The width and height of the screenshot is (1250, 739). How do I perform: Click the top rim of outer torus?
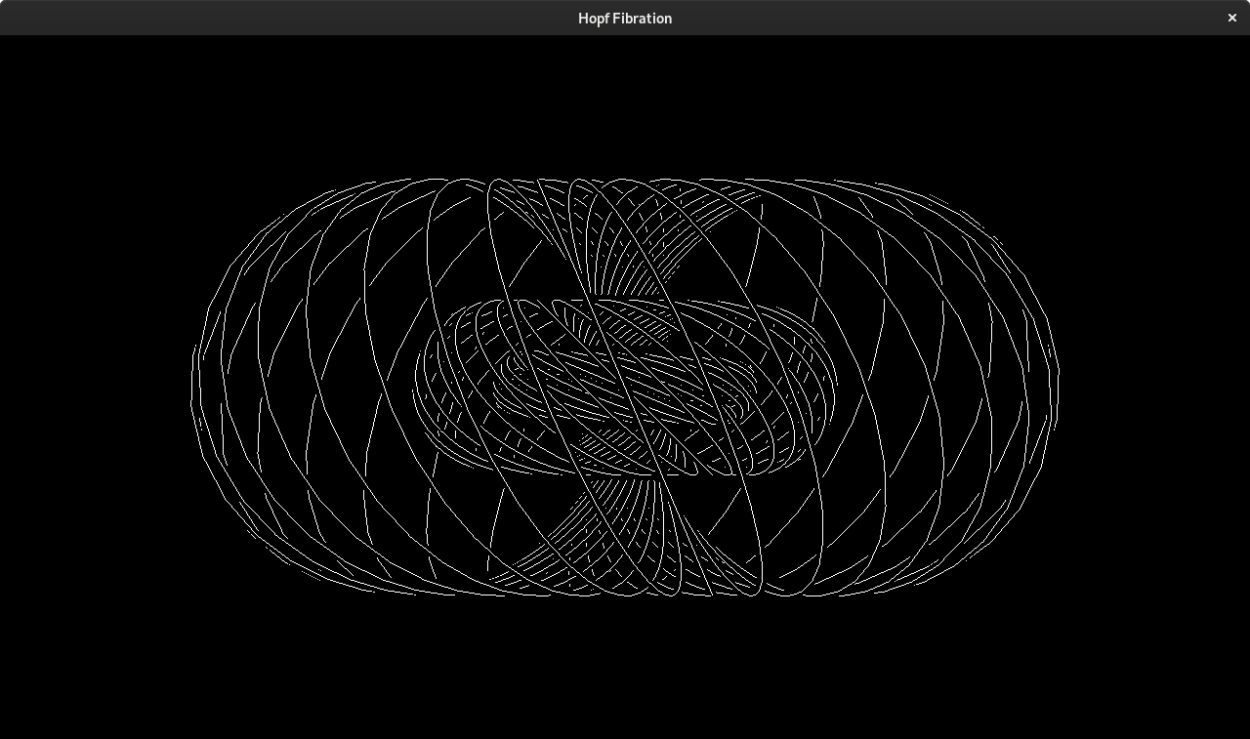[625, 182]
